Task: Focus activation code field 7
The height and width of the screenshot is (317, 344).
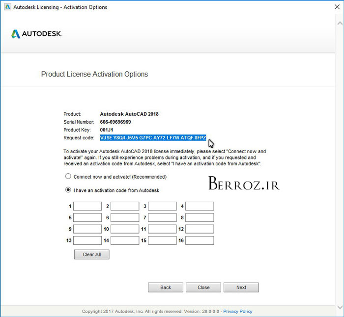Action: click(162, 217)
